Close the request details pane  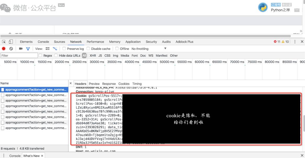(71, 83)
